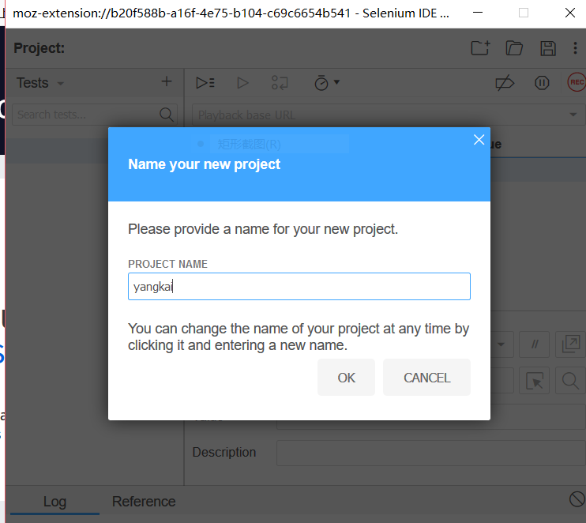Click the search tests magnifier icon

click(x=167, y=115)
